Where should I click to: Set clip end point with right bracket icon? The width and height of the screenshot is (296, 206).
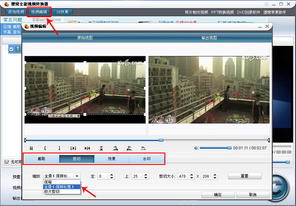[x=59, y=148]
